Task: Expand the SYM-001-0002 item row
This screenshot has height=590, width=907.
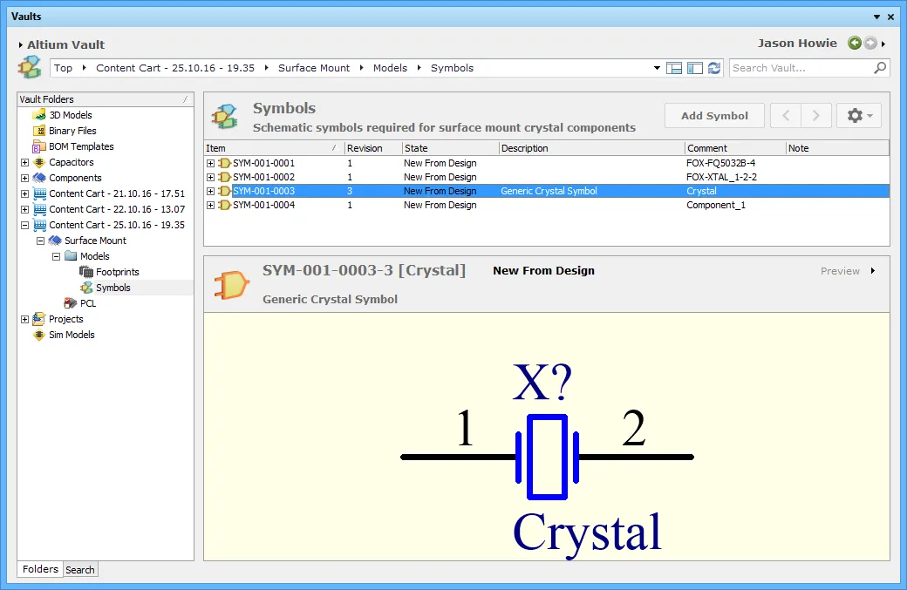Action: coord(210,178)
